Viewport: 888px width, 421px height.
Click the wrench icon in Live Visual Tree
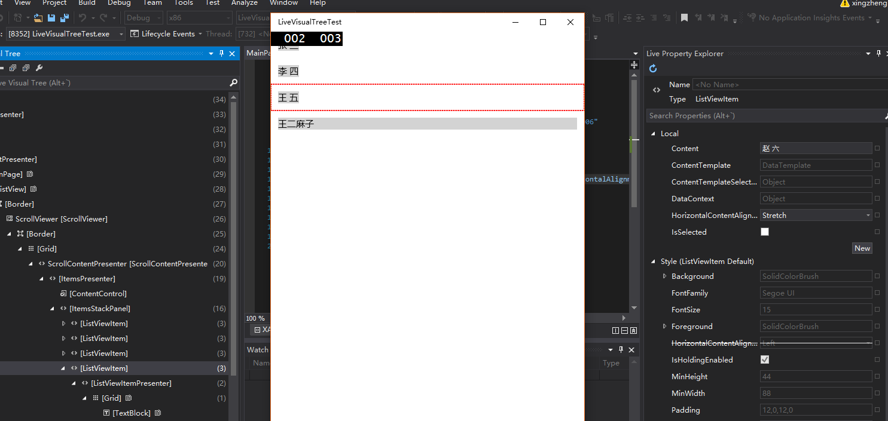[39, 68]
